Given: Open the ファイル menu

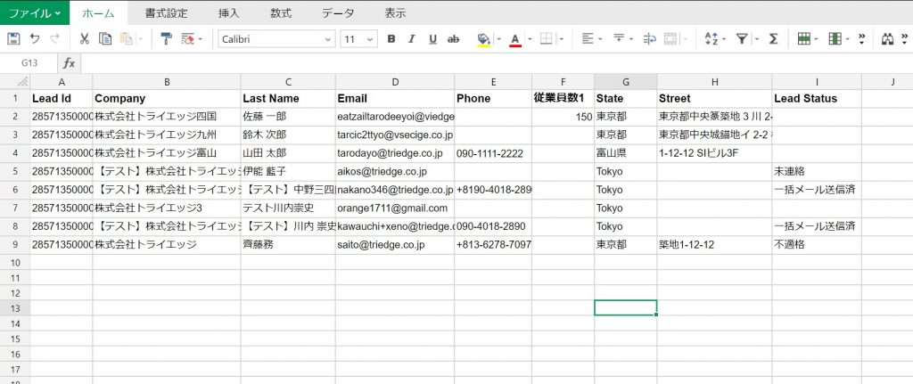Looking at the screenshot, I should [x=35, y=12].
